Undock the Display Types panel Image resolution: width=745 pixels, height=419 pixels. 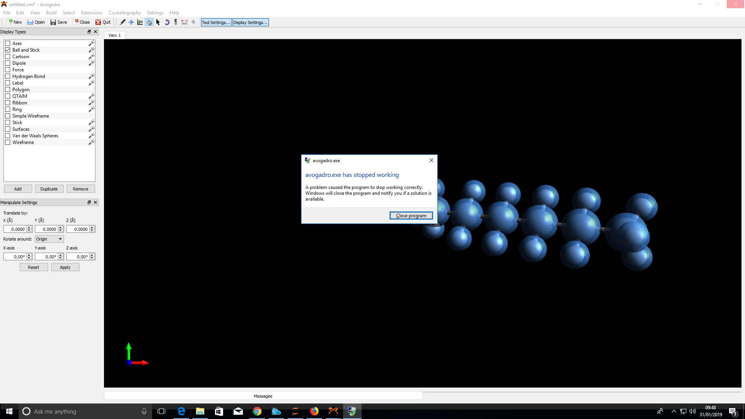coord(89,32)
